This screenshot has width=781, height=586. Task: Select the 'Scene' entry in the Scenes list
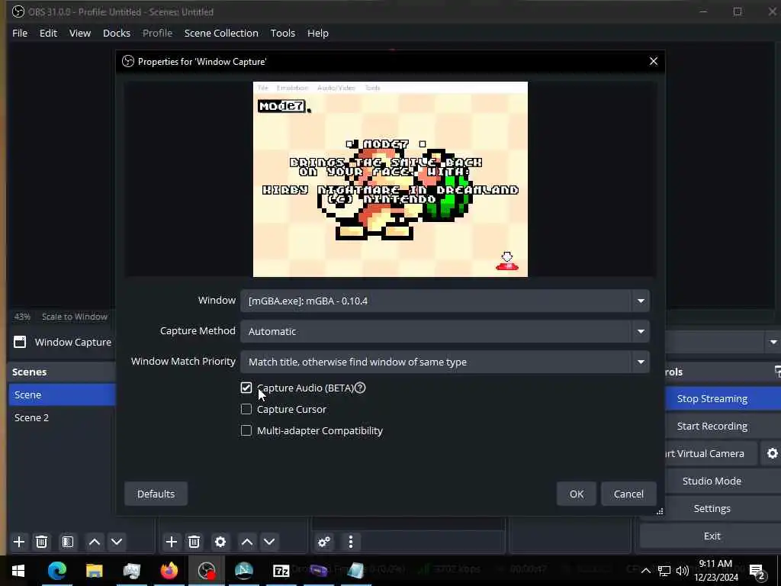62,394
